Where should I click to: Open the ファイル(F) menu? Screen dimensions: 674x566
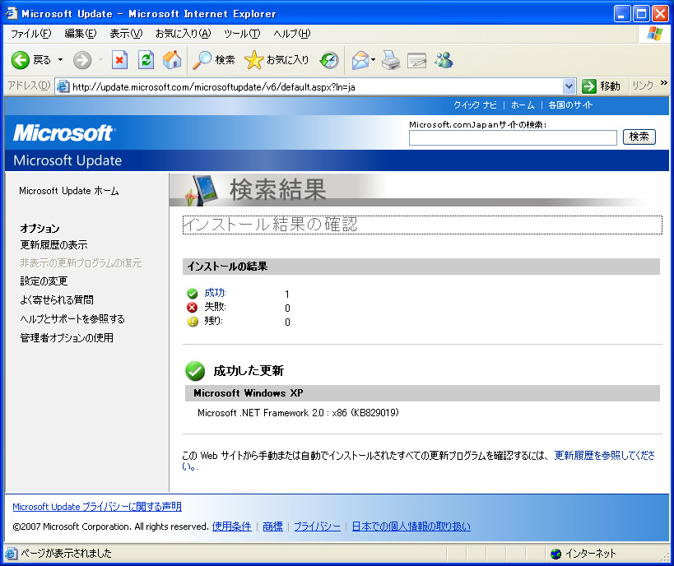pos(30,34)
